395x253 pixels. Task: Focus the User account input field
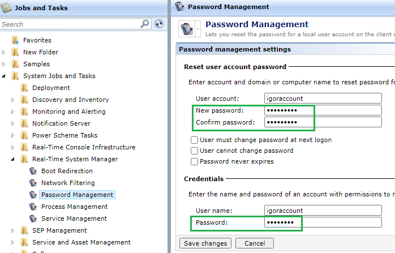[323, 98]
